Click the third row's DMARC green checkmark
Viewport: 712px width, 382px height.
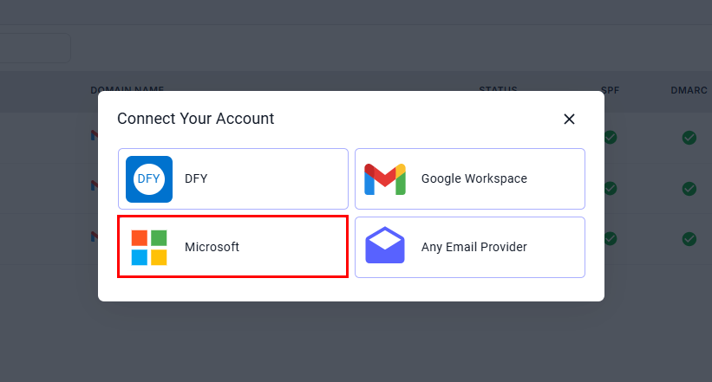click(x=689, y=238)
